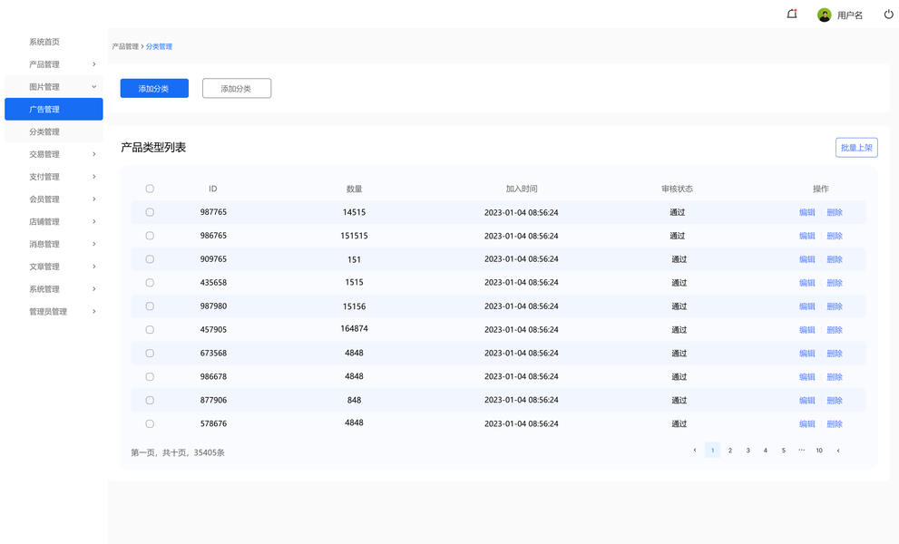Click quantity value 151515

(355, 236)
